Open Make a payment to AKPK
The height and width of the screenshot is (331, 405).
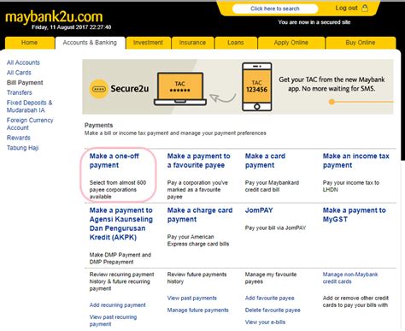[x=121, y=224]
